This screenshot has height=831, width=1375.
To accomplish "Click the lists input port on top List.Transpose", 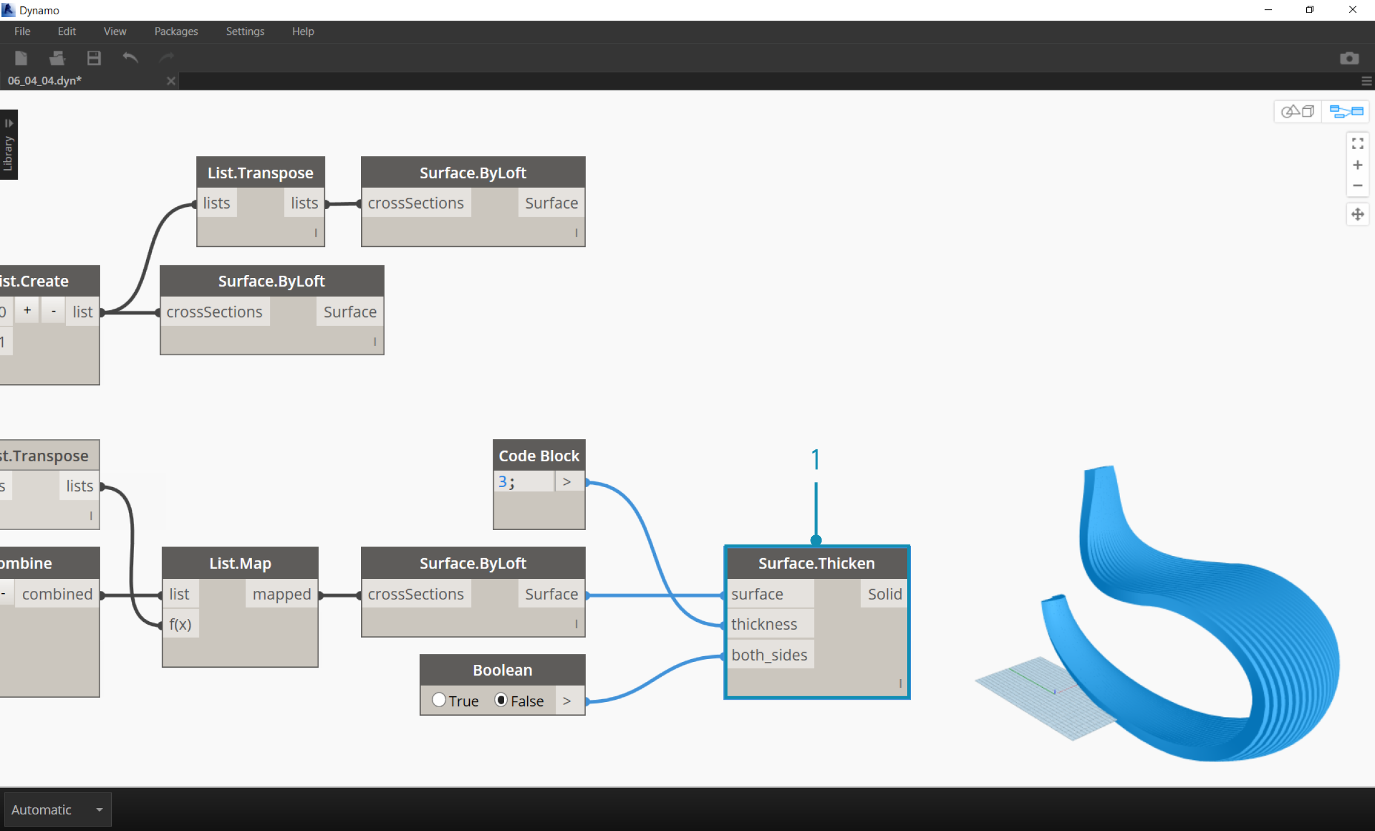I will pyautogui.click(x=217, y=203).
